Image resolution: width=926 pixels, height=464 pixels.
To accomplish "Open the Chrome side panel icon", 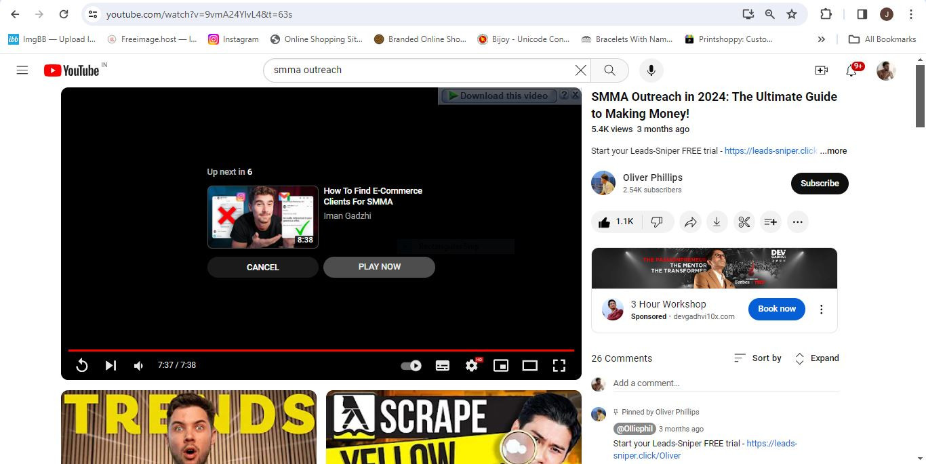I will [862, 14].
